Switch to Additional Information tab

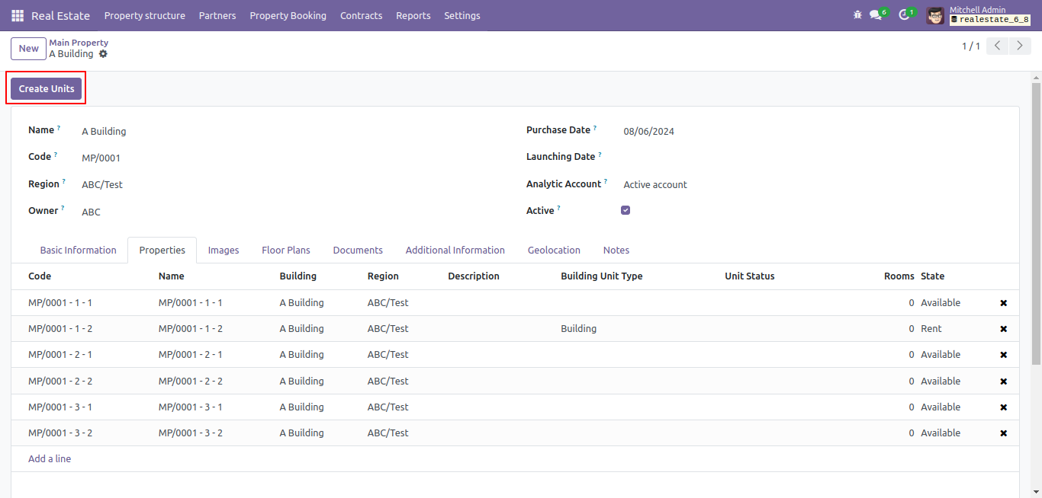pos(455,250)
